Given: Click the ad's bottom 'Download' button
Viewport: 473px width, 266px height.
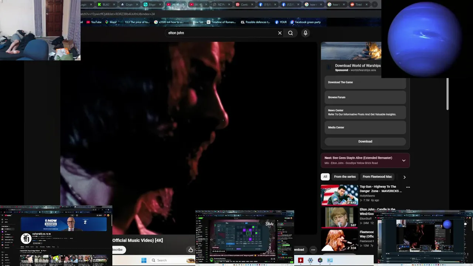Looking at the screenshot, I should [365, 141].
